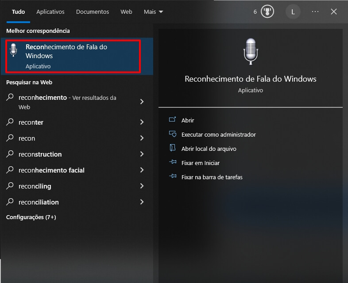348x283 pixels.
Task: Click the admin shield icon
Action: [x=173, y=134]
